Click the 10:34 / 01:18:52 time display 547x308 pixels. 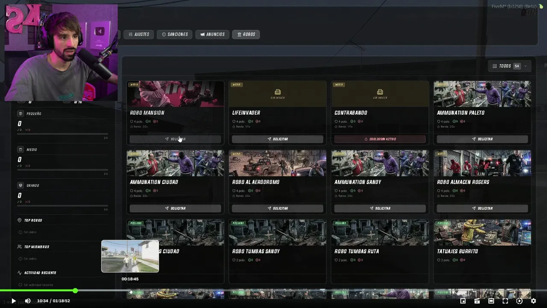(x=53, y=301)
